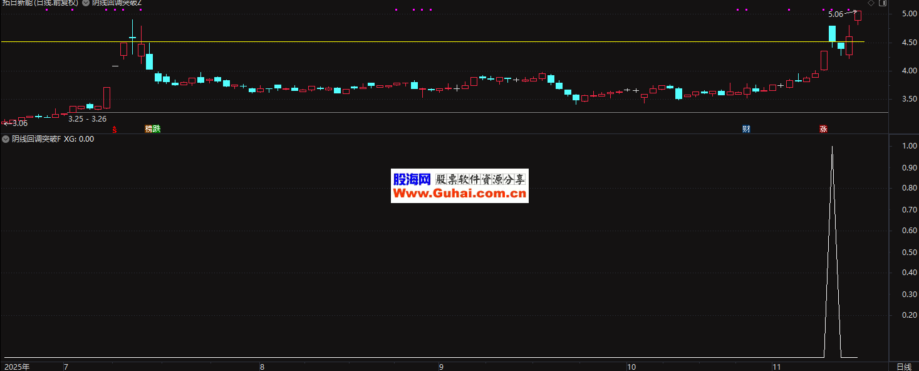
Task: Select the yellow horizontal price line
Action: pos(439,42)
